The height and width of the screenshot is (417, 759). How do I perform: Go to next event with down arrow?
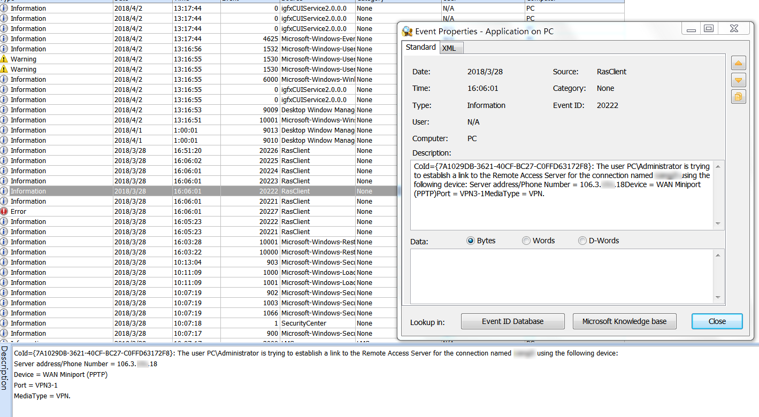tap(739, 80)
